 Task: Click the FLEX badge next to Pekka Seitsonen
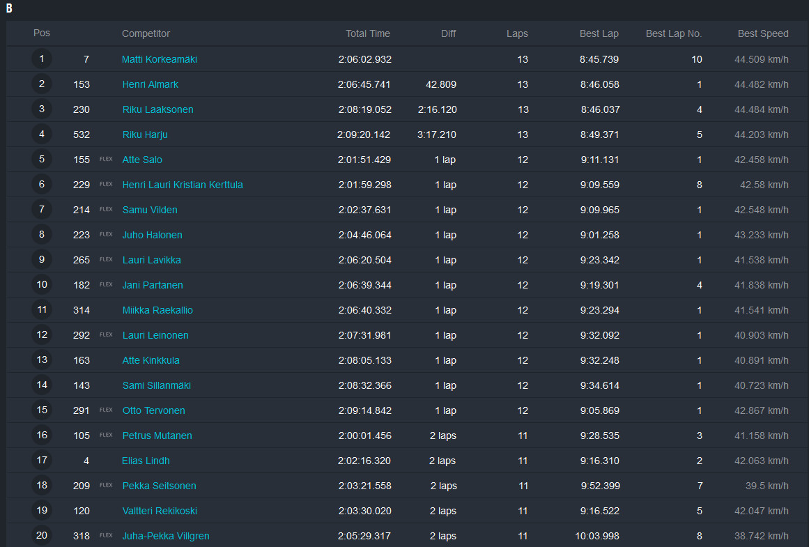[106, 485]
